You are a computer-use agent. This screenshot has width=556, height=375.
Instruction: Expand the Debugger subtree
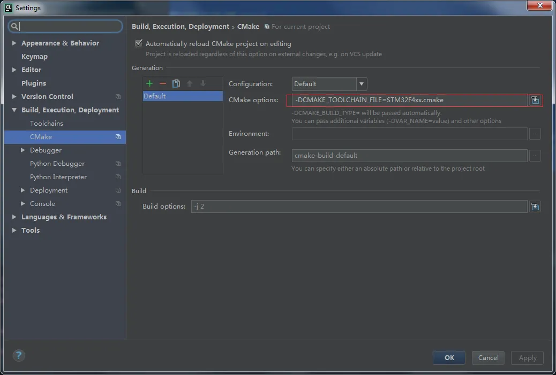tap(22, 150)
